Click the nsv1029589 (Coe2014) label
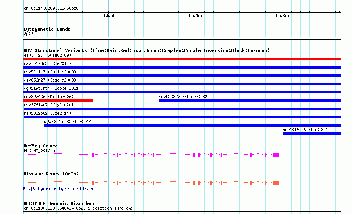Screen dimensions: 352x214 point(47,113)
